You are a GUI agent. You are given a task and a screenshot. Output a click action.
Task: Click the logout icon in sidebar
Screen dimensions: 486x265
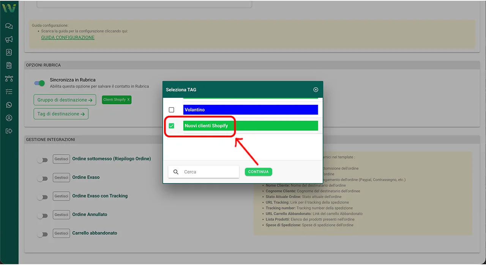click(9, 131)
